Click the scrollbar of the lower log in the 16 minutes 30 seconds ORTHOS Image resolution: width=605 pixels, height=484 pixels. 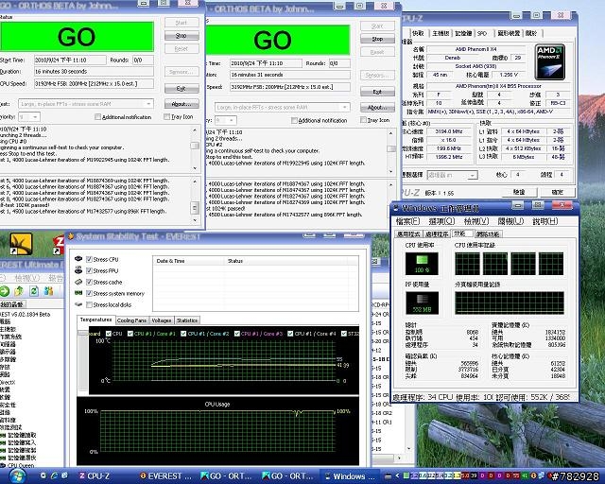coord(195,200)
